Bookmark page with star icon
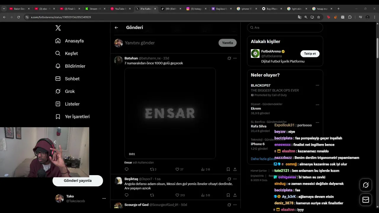The width and height of the screenshot is (379, 213). (x=319, y=17)
